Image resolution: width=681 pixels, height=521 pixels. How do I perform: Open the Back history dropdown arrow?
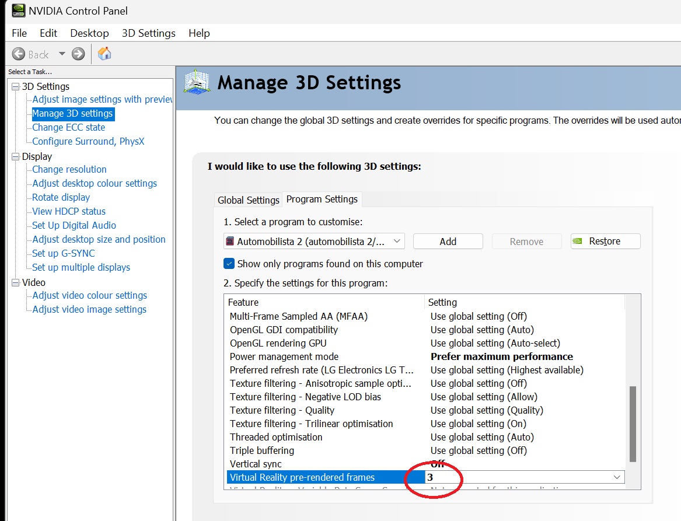point(62,54)
